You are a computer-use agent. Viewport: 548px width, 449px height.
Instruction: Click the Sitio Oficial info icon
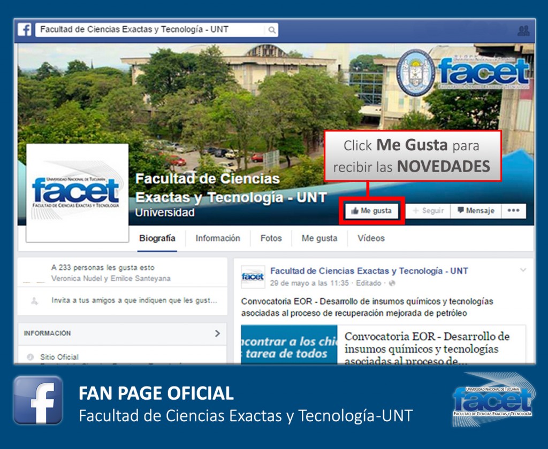point(31,357)
